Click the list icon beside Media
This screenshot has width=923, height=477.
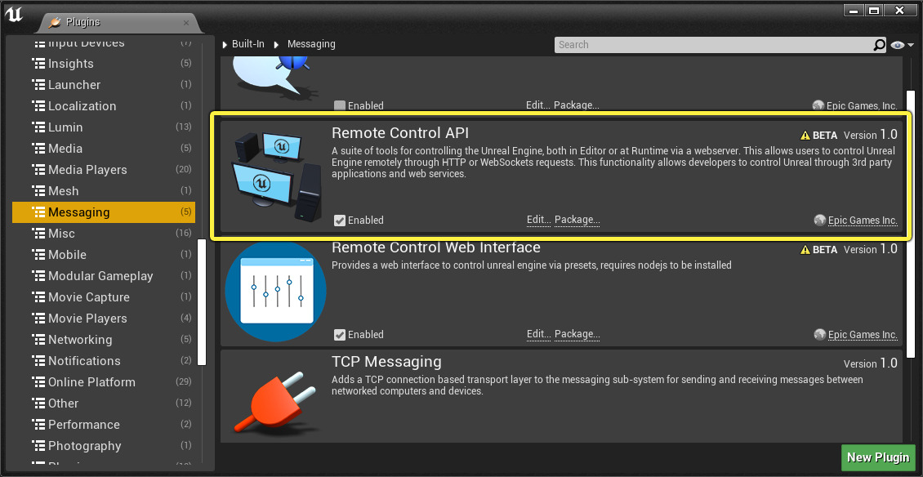pyautogui.click(x=38, y=149)
